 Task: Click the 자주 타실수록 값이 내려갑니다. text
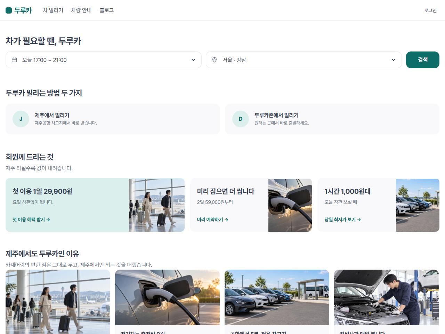tap(39, 168)
